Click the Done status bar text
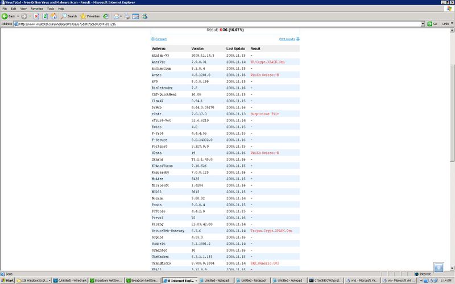The width and height of the screenshot is (455, 284). tap(9, 274)
